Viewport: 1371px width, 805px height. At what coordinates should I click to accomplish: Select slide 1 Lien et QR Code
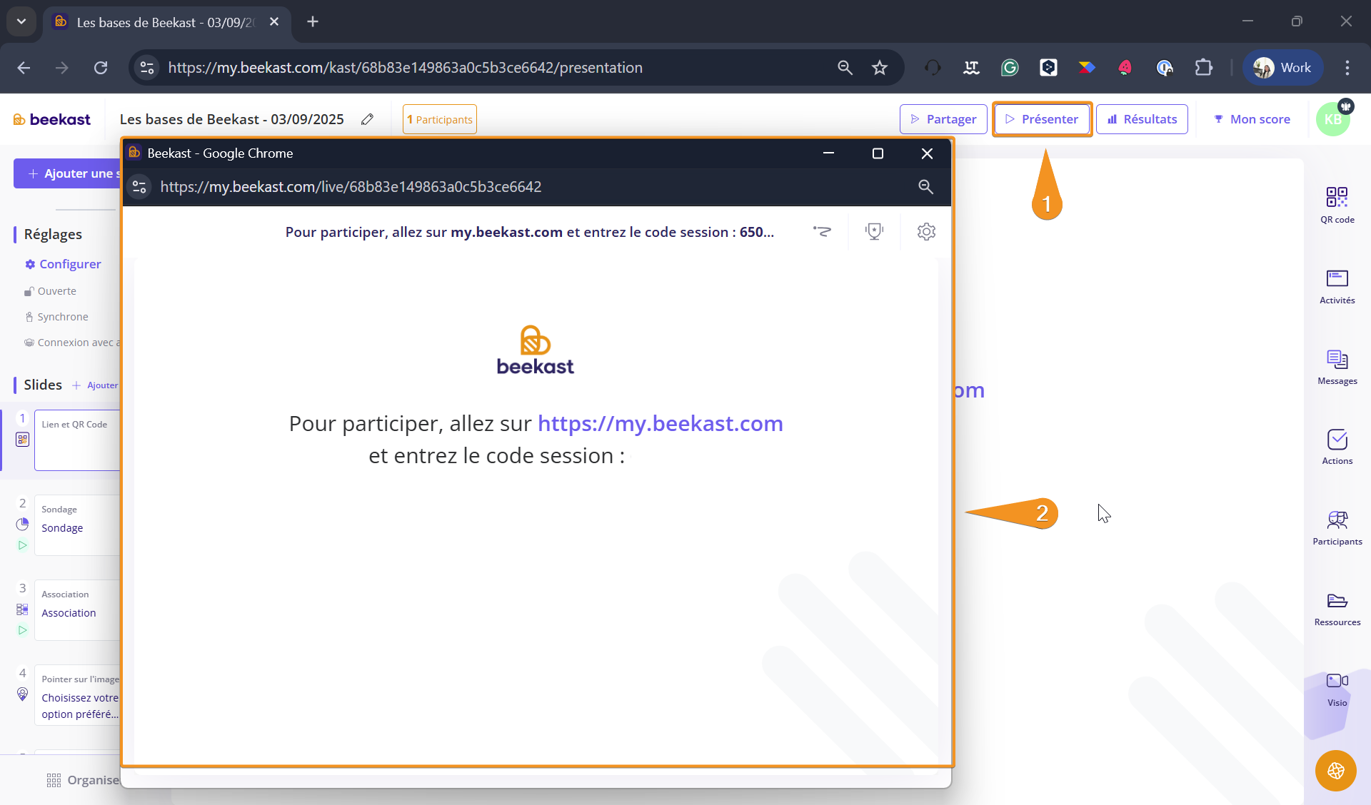[77, 440]
